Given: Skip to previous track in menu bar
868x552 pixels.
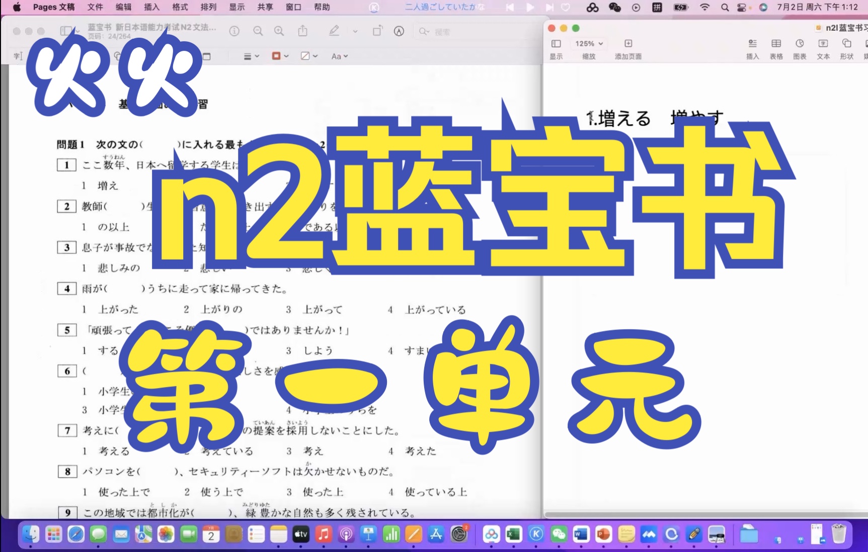Looking at the screenshot, I should [510, 7].
